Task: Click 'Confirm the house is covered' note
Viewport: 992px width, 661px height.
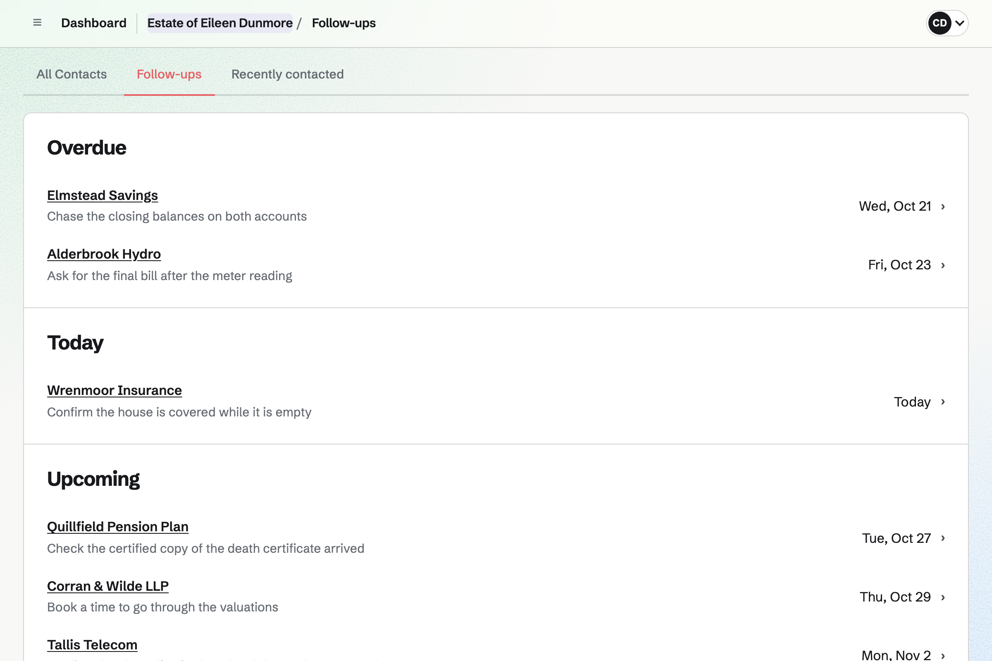Action: point(179,412)
